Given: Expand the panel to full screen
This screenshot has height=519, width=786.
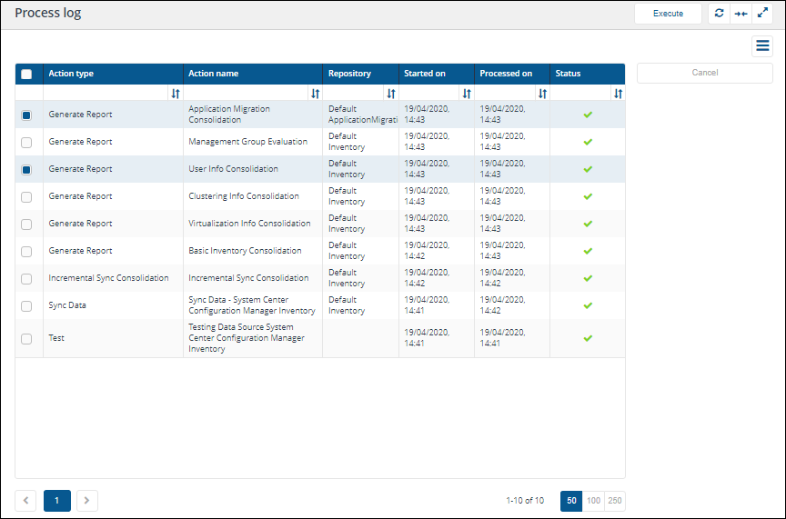Looking at the screenshot, I should 762,14.
